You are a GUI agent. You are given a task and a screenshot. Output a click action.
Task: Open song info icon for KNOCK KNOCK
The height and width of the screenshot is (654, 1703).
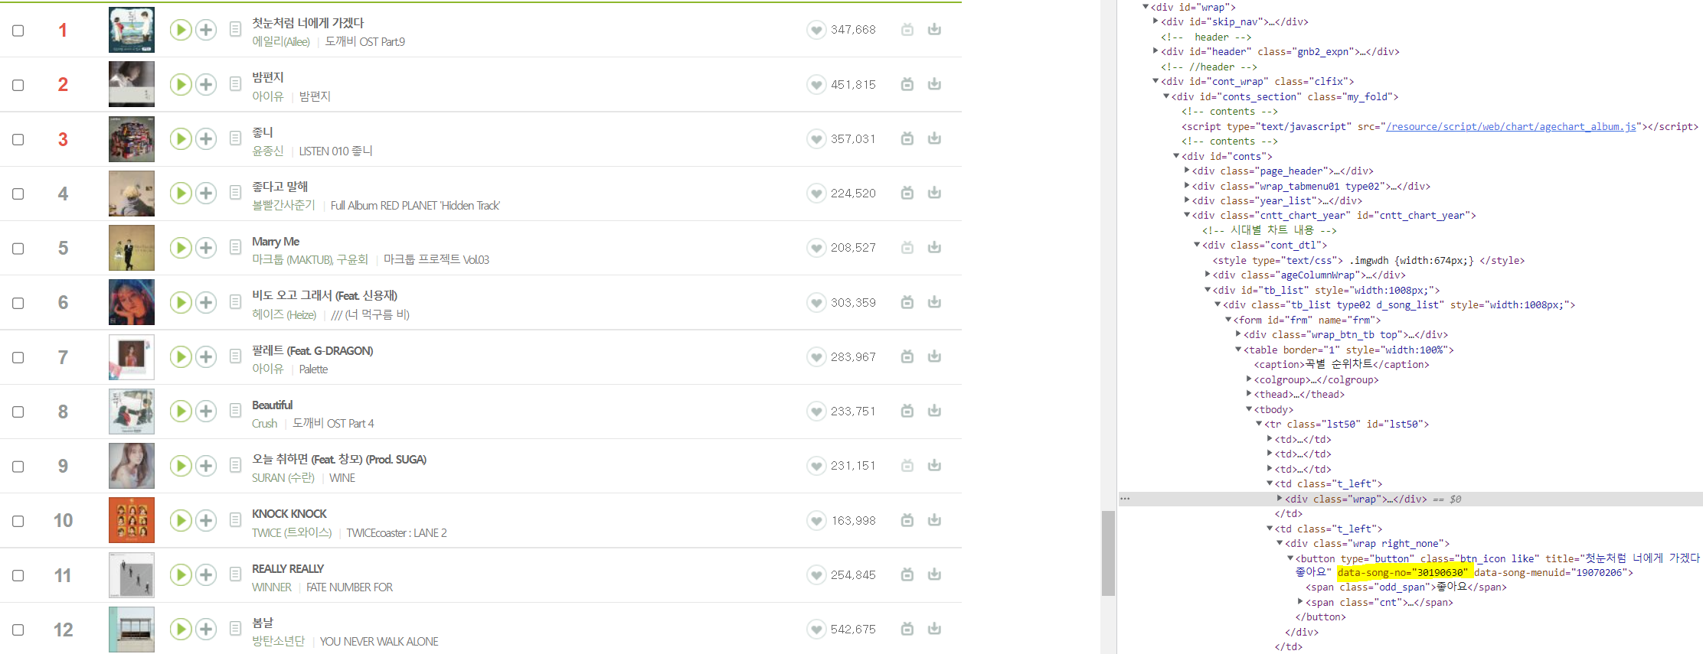click(236, 520)
